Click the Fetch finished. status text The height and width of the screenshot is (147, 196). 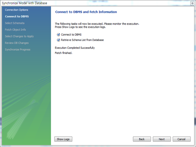click(63, 53)
